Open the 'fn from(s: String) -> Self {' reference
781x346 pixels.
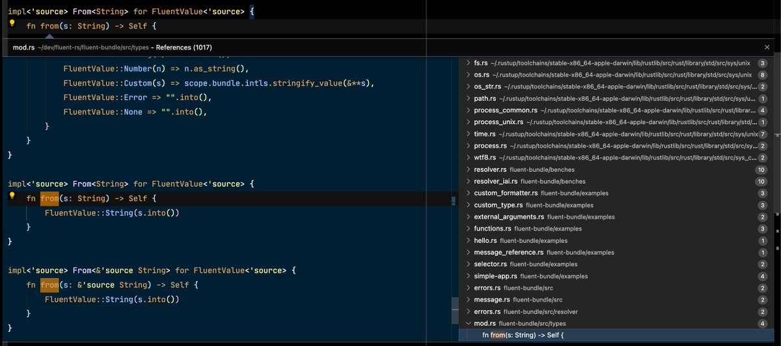pos(616,335)
